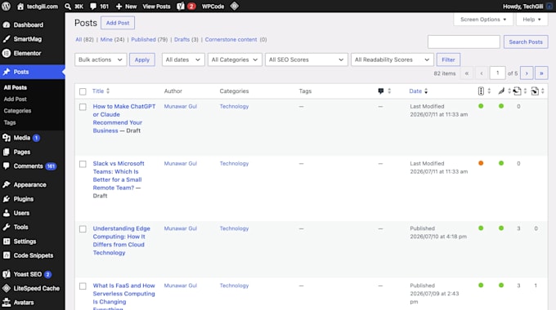Click View Posts in admin bar

pos(156,6)
